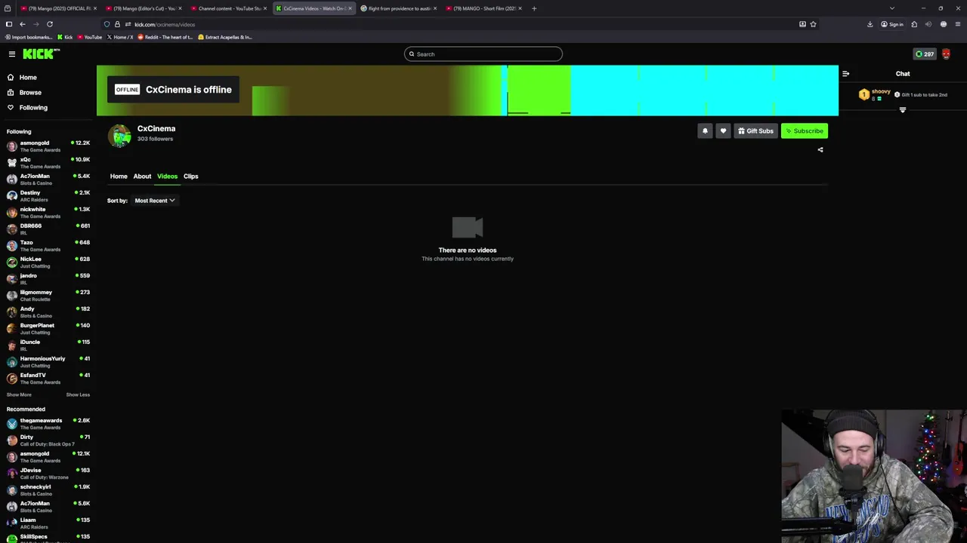Open asmongold channel in the Following list
The width and height of the screenshot is (967, 543).
coord(48,146)
